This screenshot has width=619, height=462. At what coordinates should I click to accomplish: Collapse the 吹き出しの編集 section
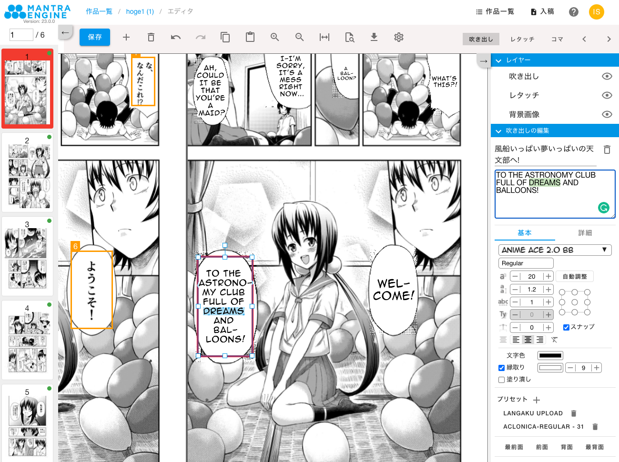[499, 131]
